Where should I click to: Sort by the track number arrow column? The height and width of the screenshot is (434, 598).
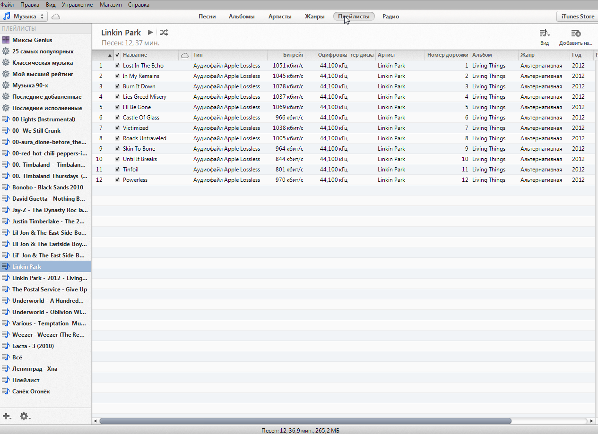pos(103,55)
